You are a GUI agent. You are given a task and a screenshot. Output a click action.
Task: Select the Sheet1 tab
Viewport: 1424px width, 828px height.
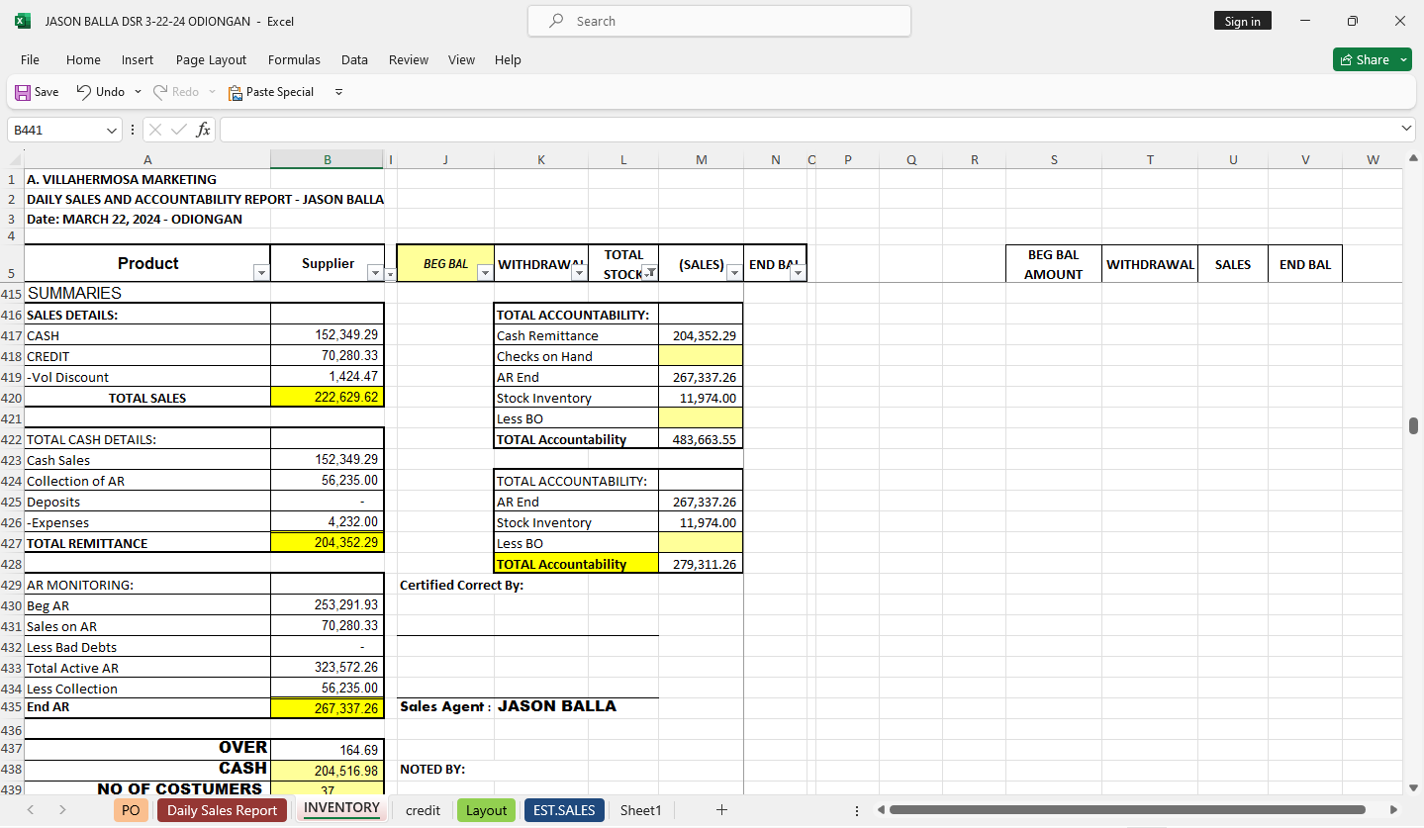(x=640, y=810)
